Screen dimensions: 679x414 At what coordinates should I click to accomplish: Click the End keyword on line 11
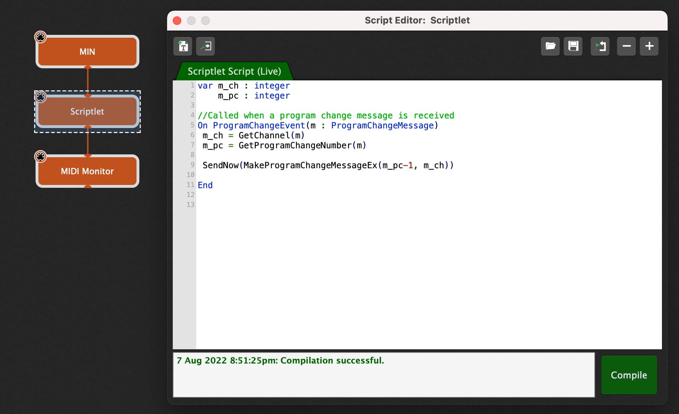click(x=205, y=185)
